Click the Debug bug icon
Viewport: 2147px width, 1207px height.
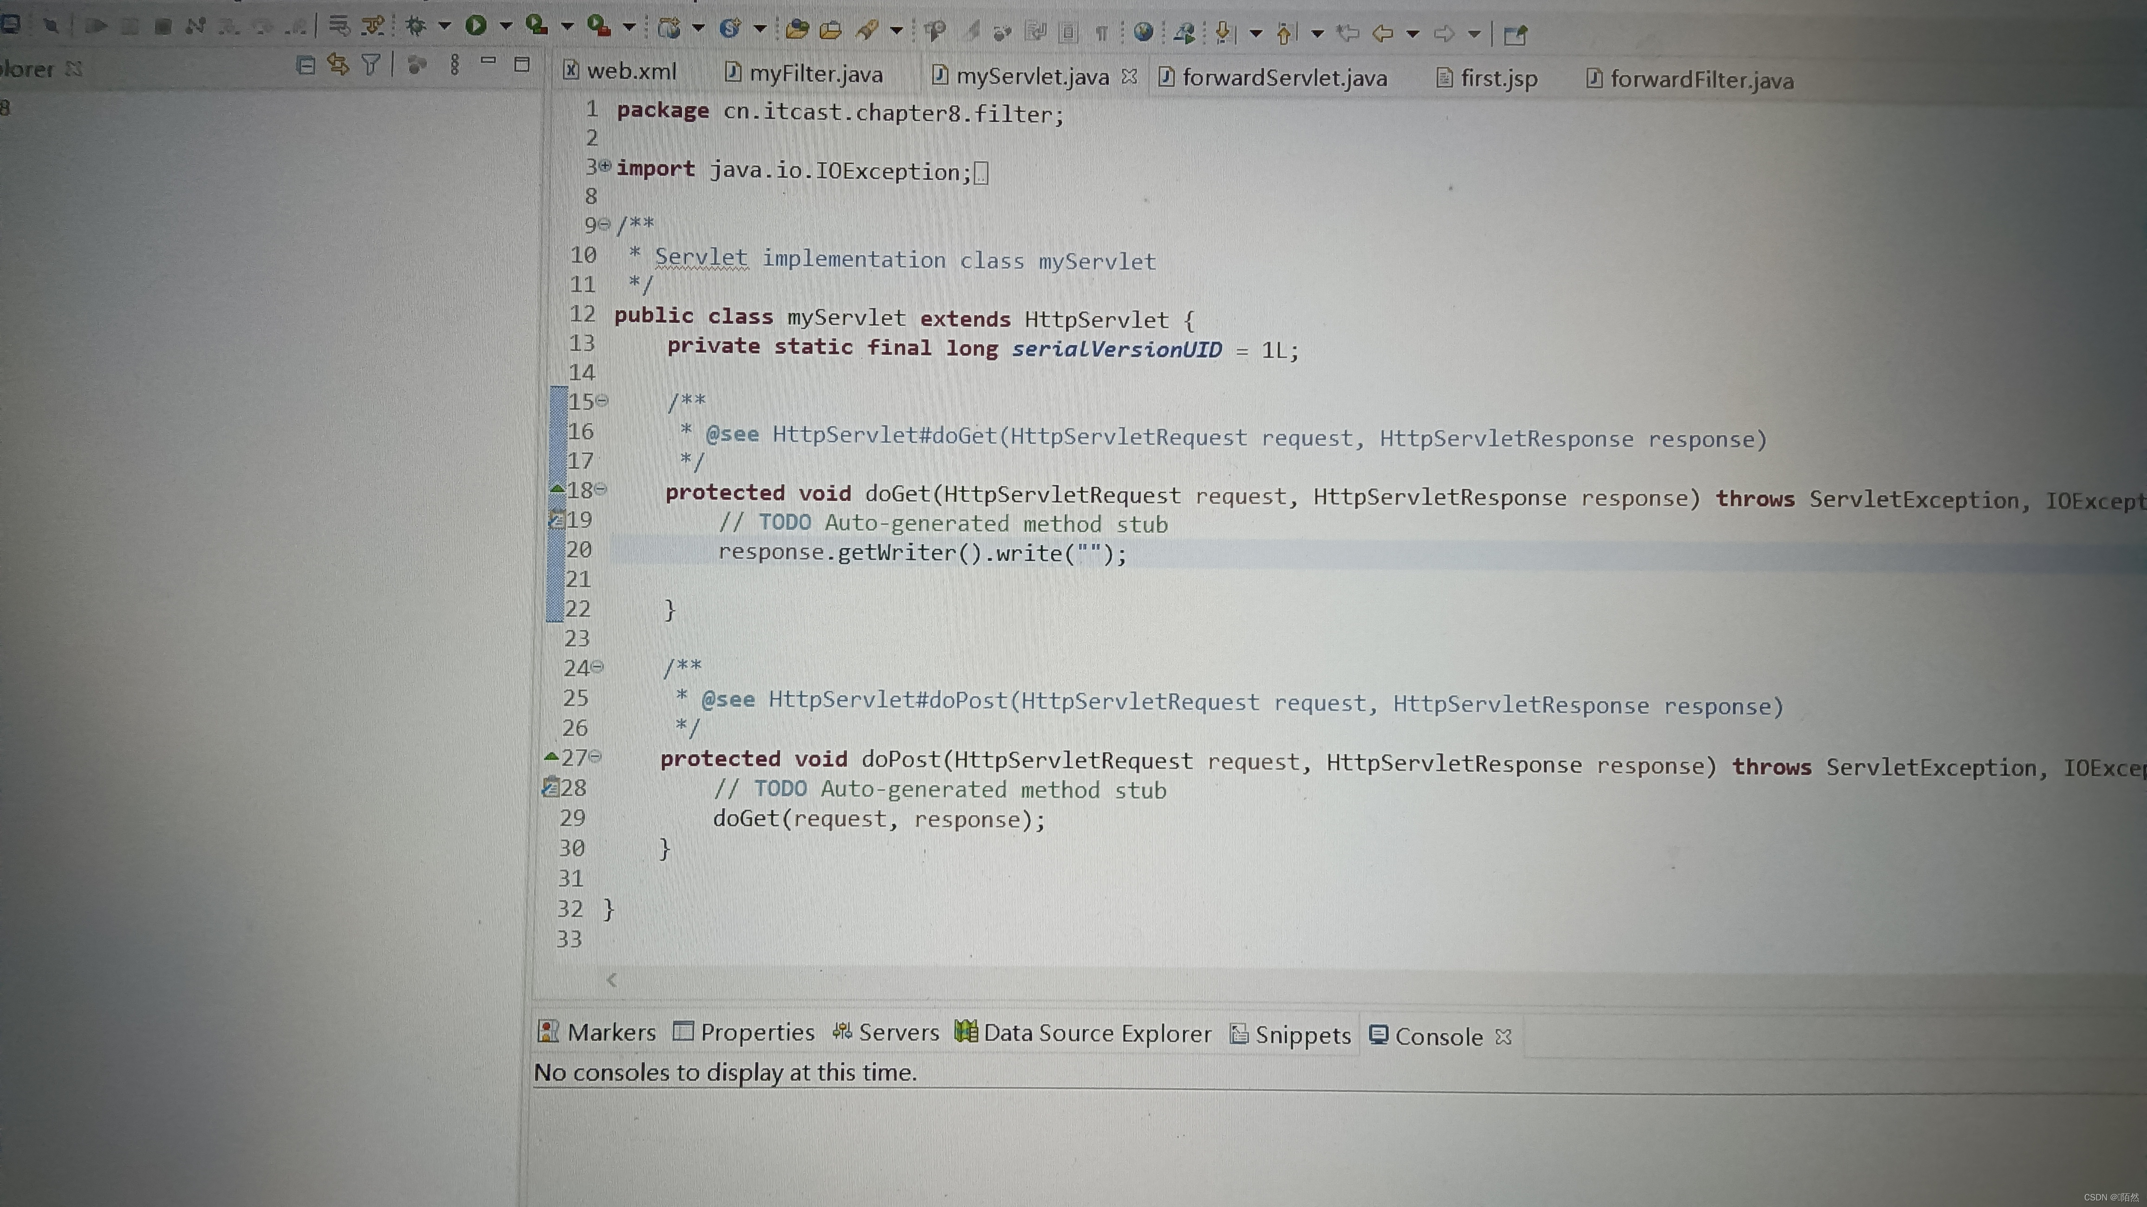point(415,26)
